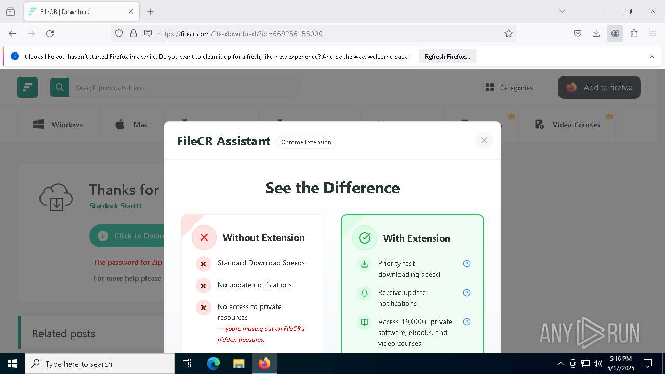Click the green search magnifier button
Image resolution: width=665 pixels, height=374 pixels.
(x=60, y=87)
